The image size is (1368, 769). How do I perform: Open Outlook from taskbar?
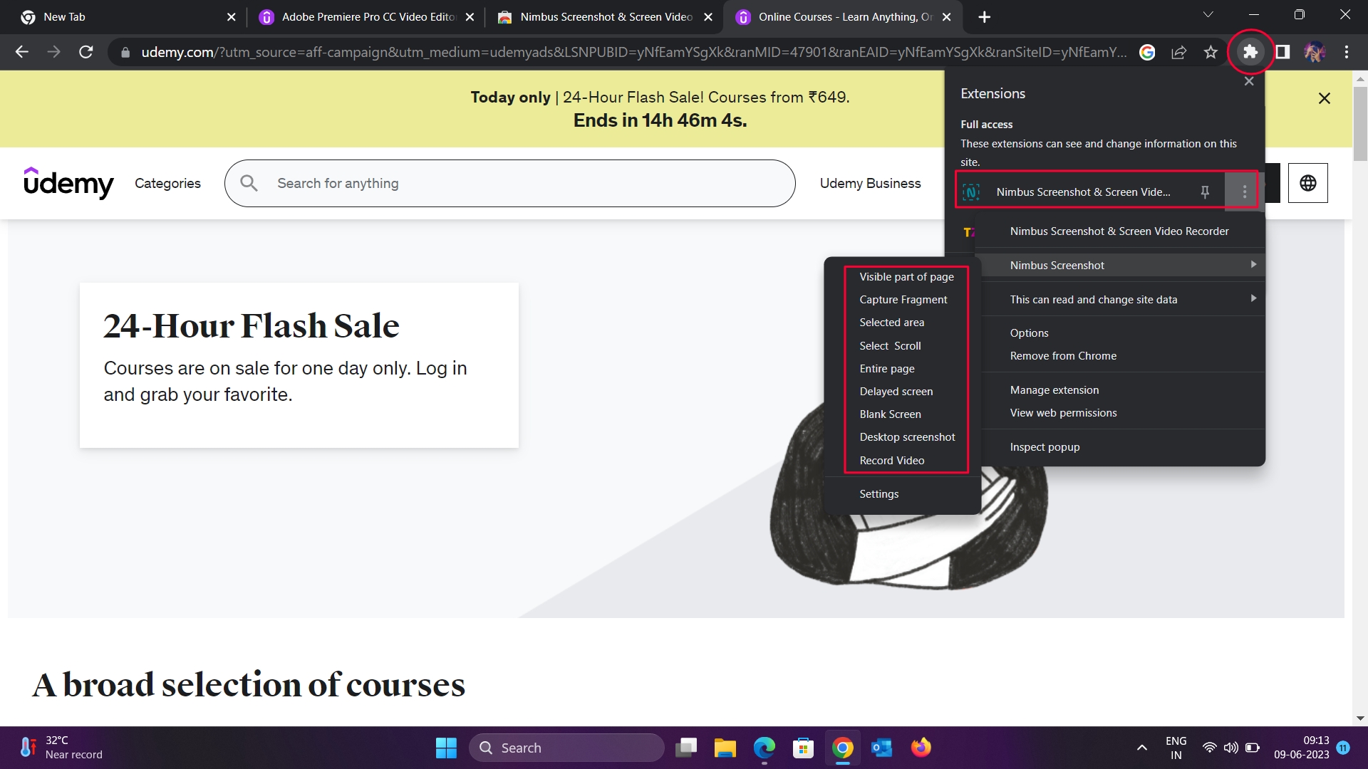882,748
